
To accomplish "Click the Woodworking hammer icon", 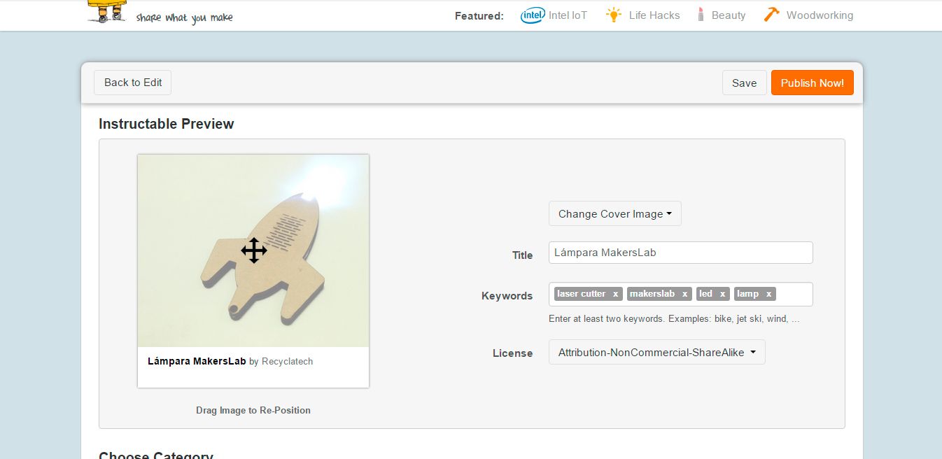I will (771, 15).
